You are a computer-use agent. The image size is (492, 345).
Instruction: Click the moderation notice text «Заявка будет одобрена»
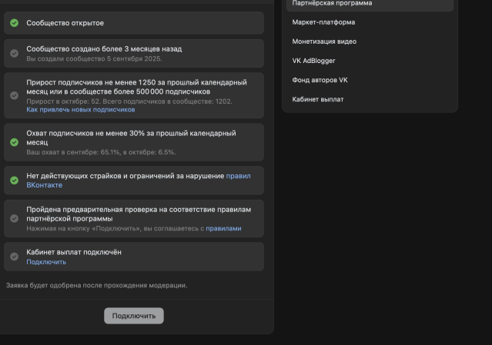pyautogui.click(x=96, y=286)
